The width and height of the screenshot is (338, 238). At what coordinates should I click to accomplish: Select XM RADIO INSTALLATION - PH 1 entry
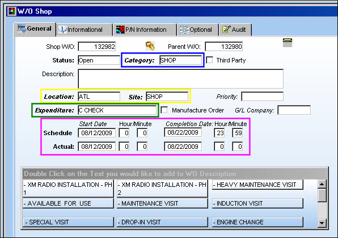[x=68, y=189]
